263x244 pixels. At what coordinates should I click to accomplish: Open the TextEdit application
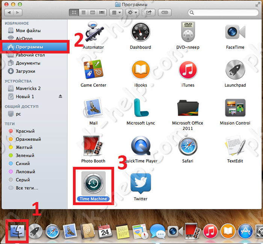click(x=235, y=145)
